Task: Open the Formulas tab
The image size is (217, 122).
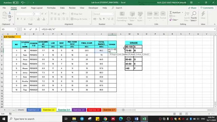Action: point(51,8)
